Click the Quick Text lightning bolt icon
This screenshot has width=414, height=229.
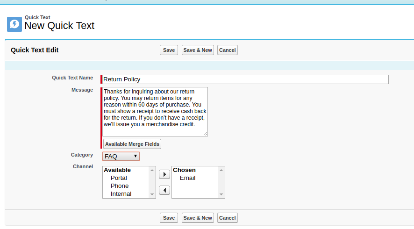click(14, 24)
